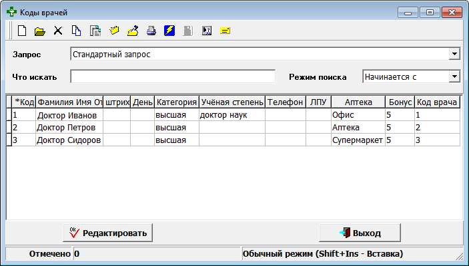Click the Супермаркет cell in Аптека column
The image size is (469, 266).
[x=357, y=140]
